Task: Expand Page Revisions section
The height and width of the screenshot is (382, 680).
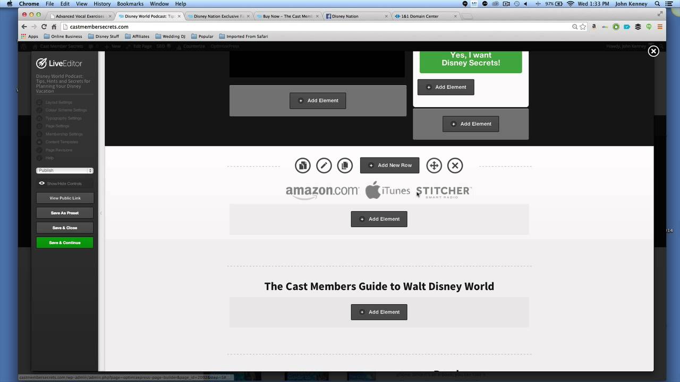Action: [x=54, y=150]
